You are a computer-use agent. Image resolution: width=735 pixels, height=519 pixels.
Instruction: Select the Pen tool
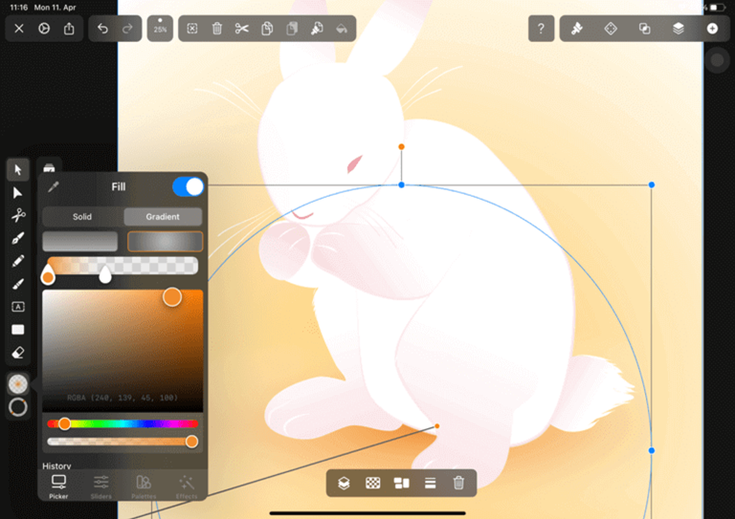(18, 238)
